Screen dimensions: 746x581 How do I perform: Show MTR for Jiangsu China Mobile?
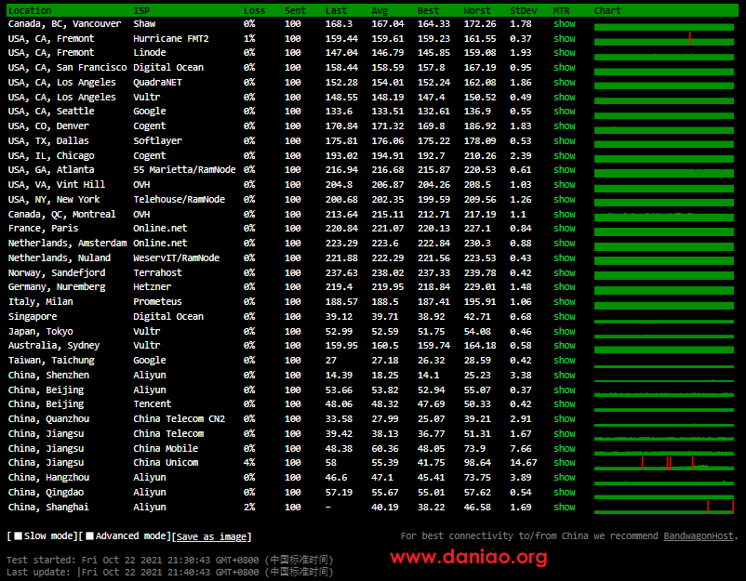tap(565, 448)
